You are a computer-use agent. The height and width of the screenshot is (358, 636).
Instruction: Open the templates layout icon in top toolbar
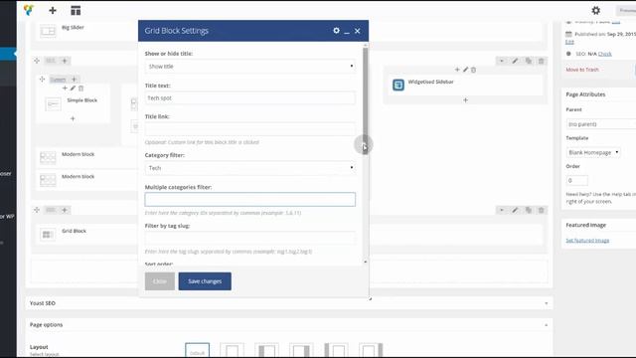(76, 11)
